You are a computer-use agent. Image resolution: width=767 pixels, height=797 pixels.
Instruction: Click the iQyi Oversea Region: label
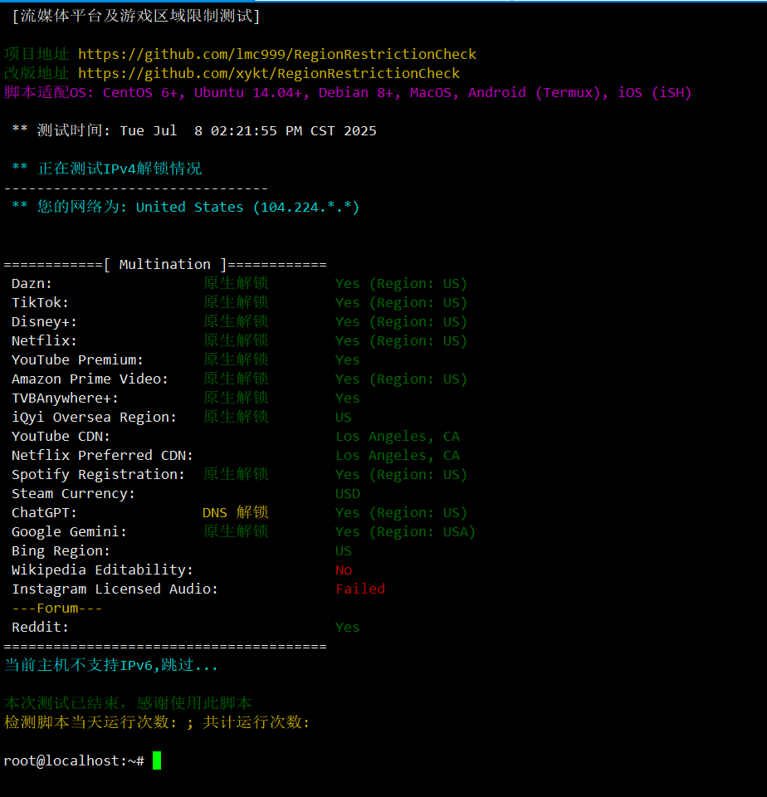pyautogui.click(x=94, y=418)
